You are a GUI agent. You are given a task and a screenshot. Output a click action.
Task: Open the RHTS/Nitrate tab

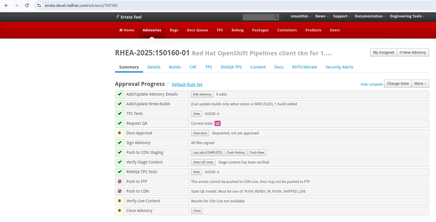click(x=305, y=67)
